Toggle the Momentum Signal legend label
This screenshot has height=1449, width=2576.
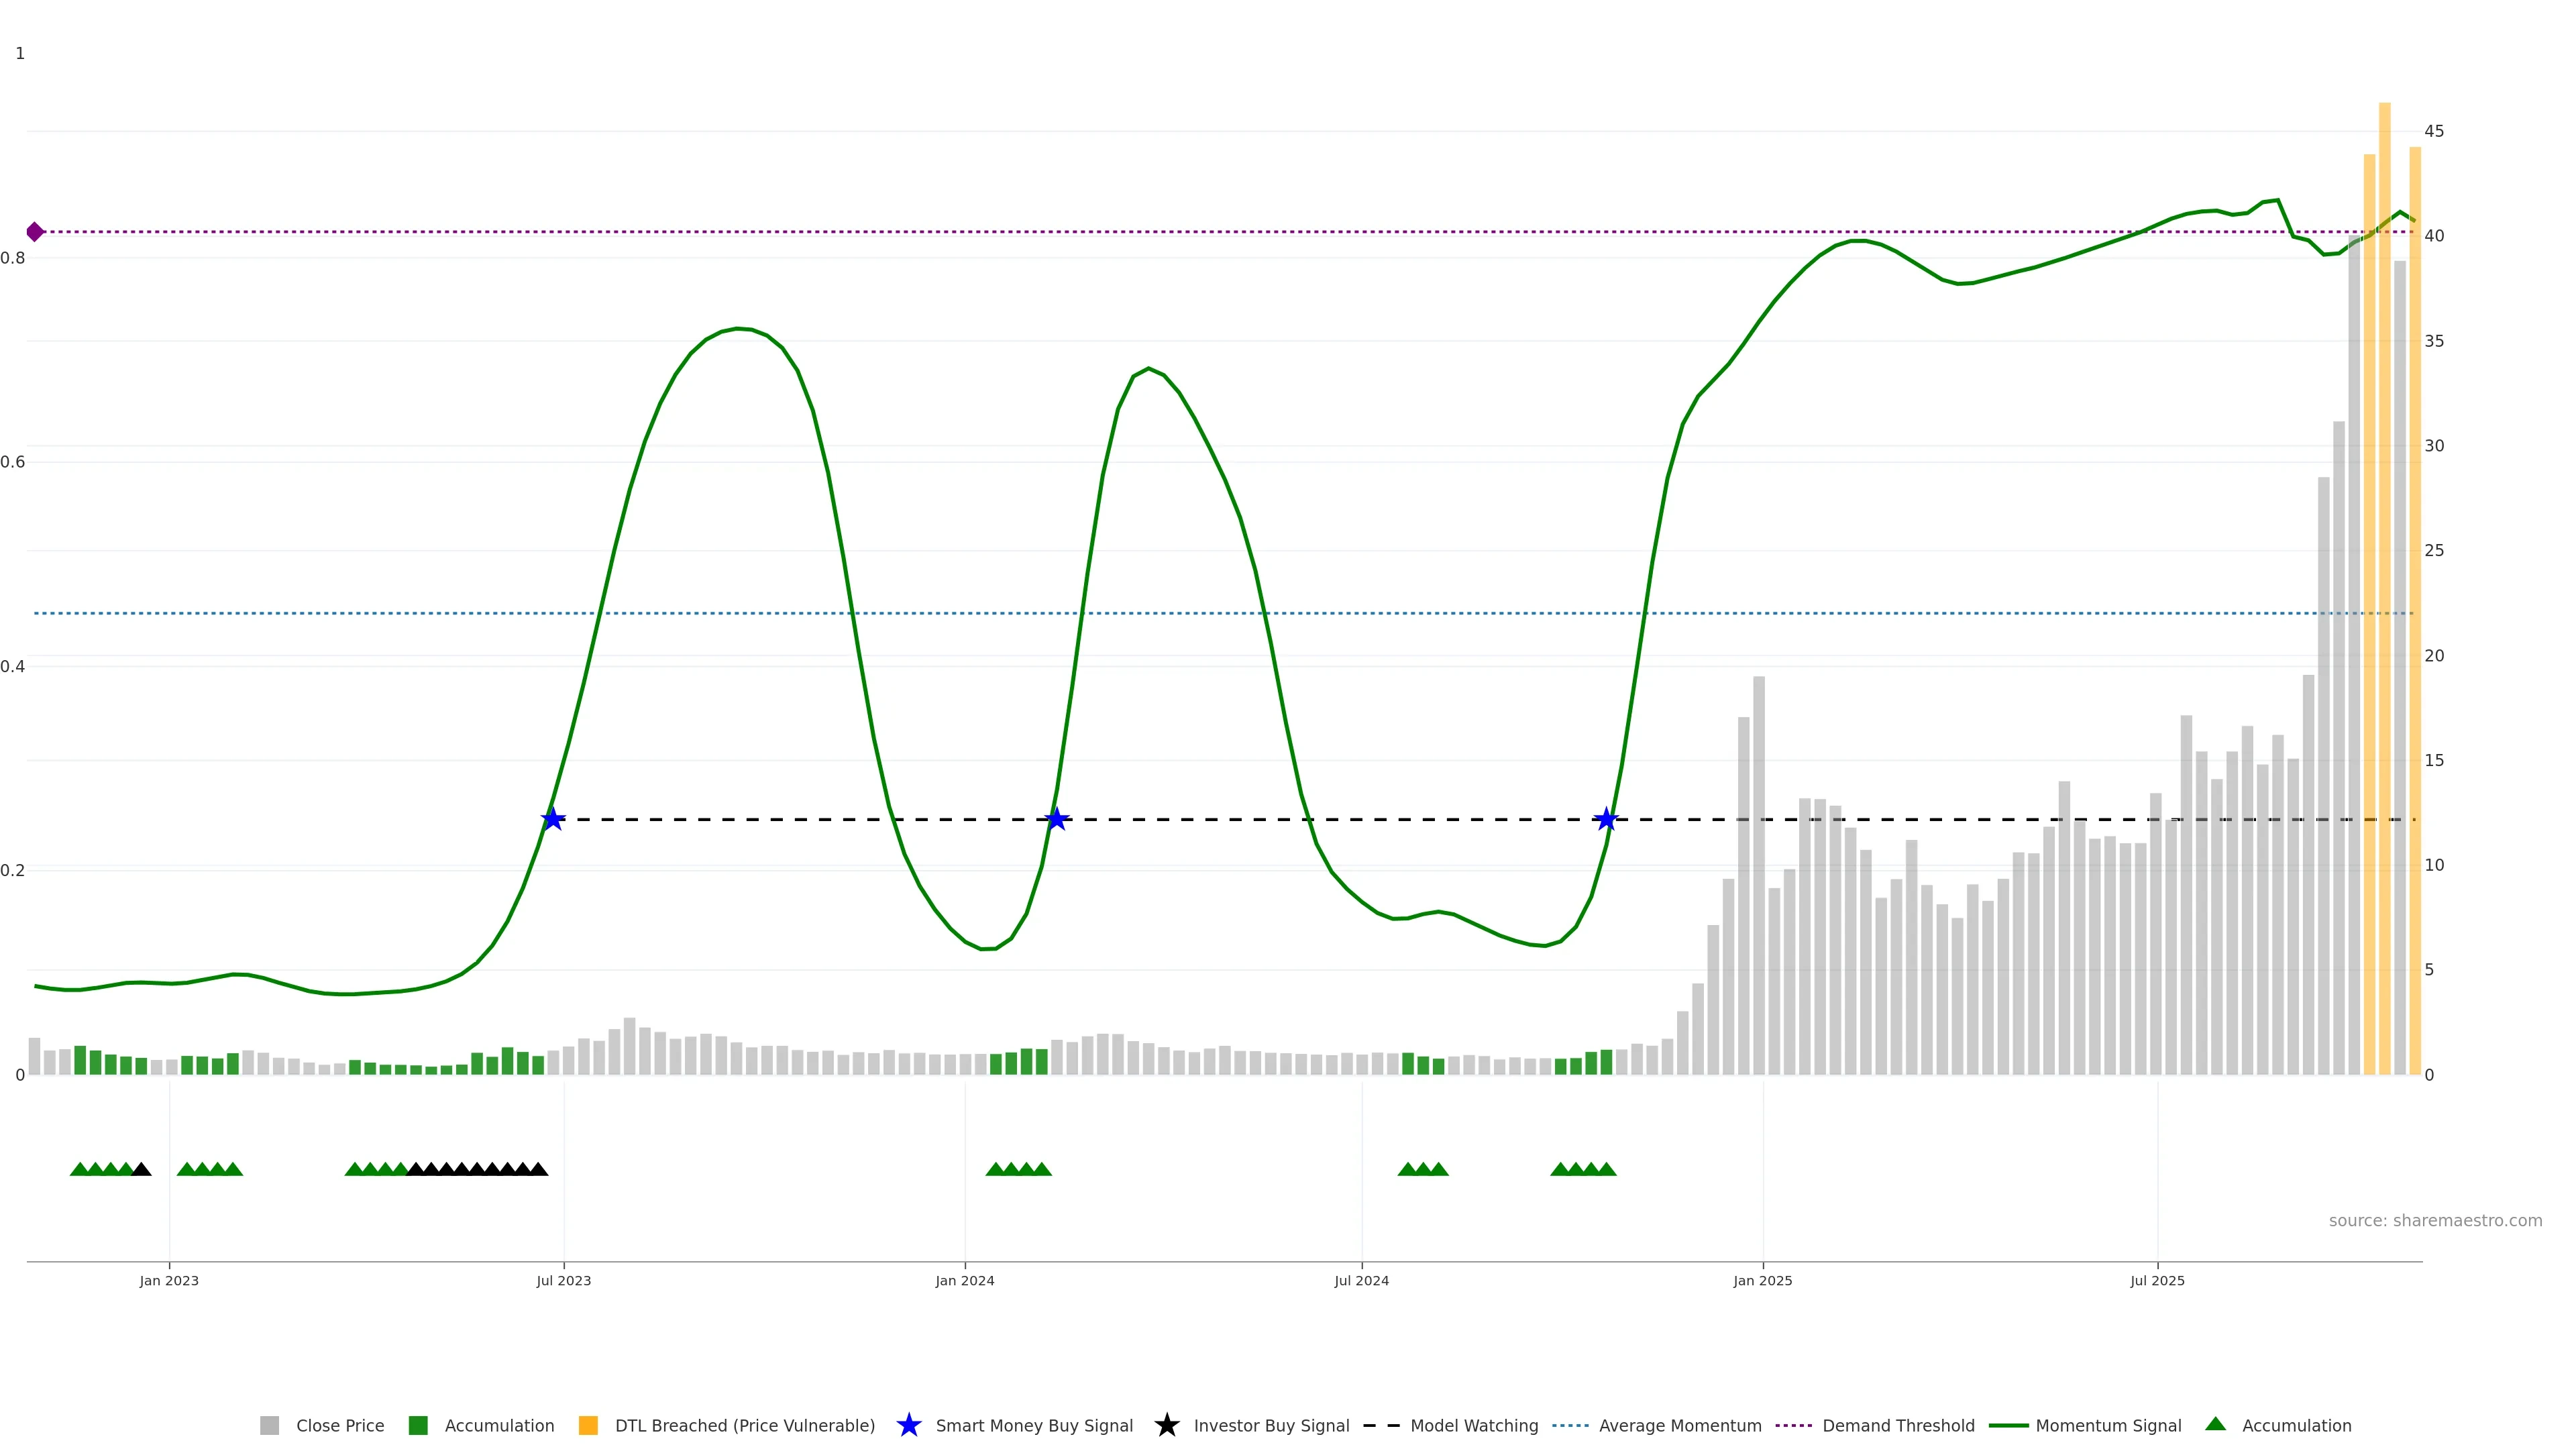coord(2108,1426)
